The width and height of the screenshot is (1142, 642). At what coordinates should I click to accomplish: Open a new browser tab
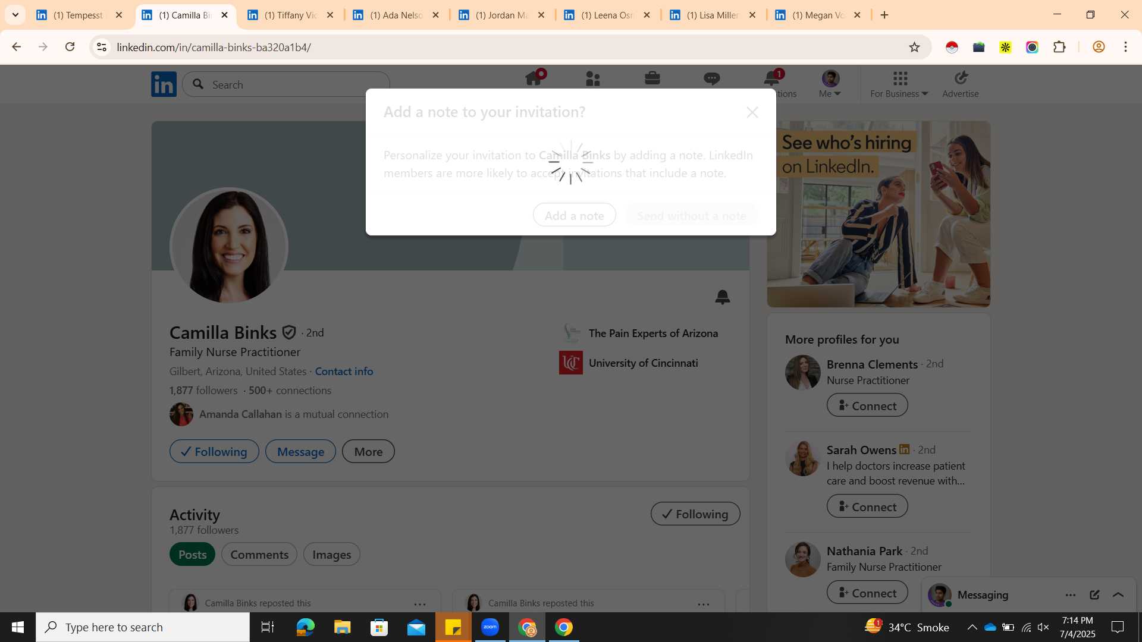point(884,15)
